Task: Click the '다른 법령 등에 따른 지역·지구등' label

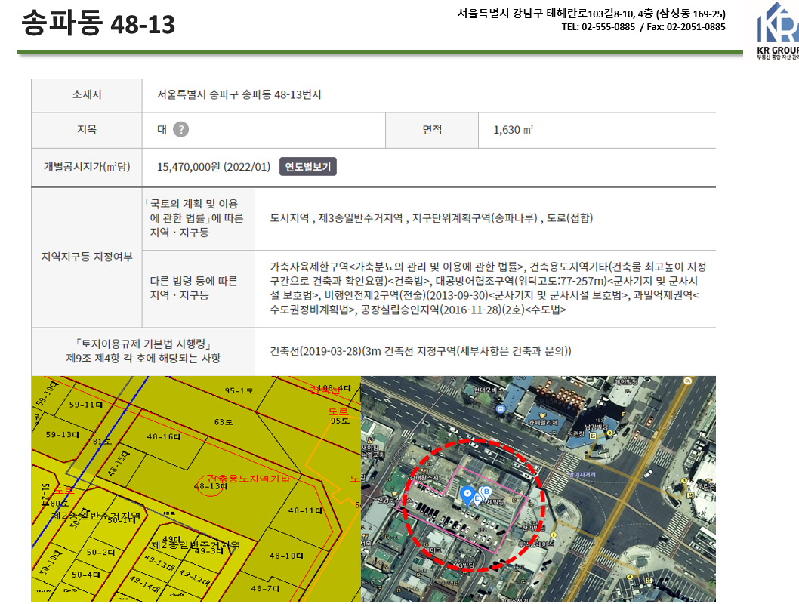Action: [193, 288]
